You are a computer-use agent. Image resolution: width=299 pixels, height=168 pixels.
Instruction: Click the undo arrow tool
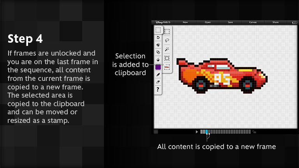(x=158, y=38)
